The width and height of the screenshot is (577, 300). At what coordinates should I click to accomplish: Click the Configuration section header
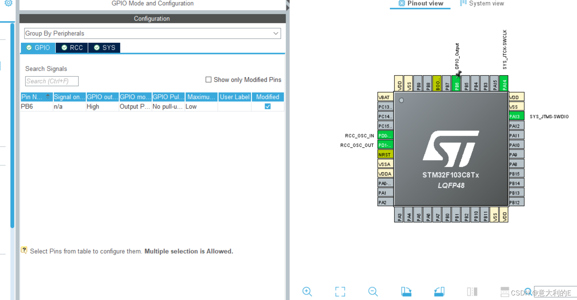click(x=152, y=18)
